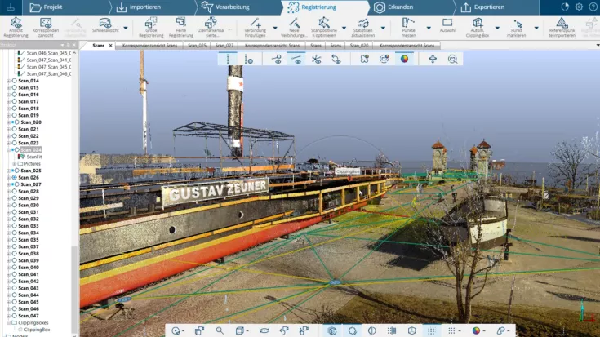Select ClippingBox item in structure tree
The width and height of the screenshot is (600, 337).
pos(37,330)
